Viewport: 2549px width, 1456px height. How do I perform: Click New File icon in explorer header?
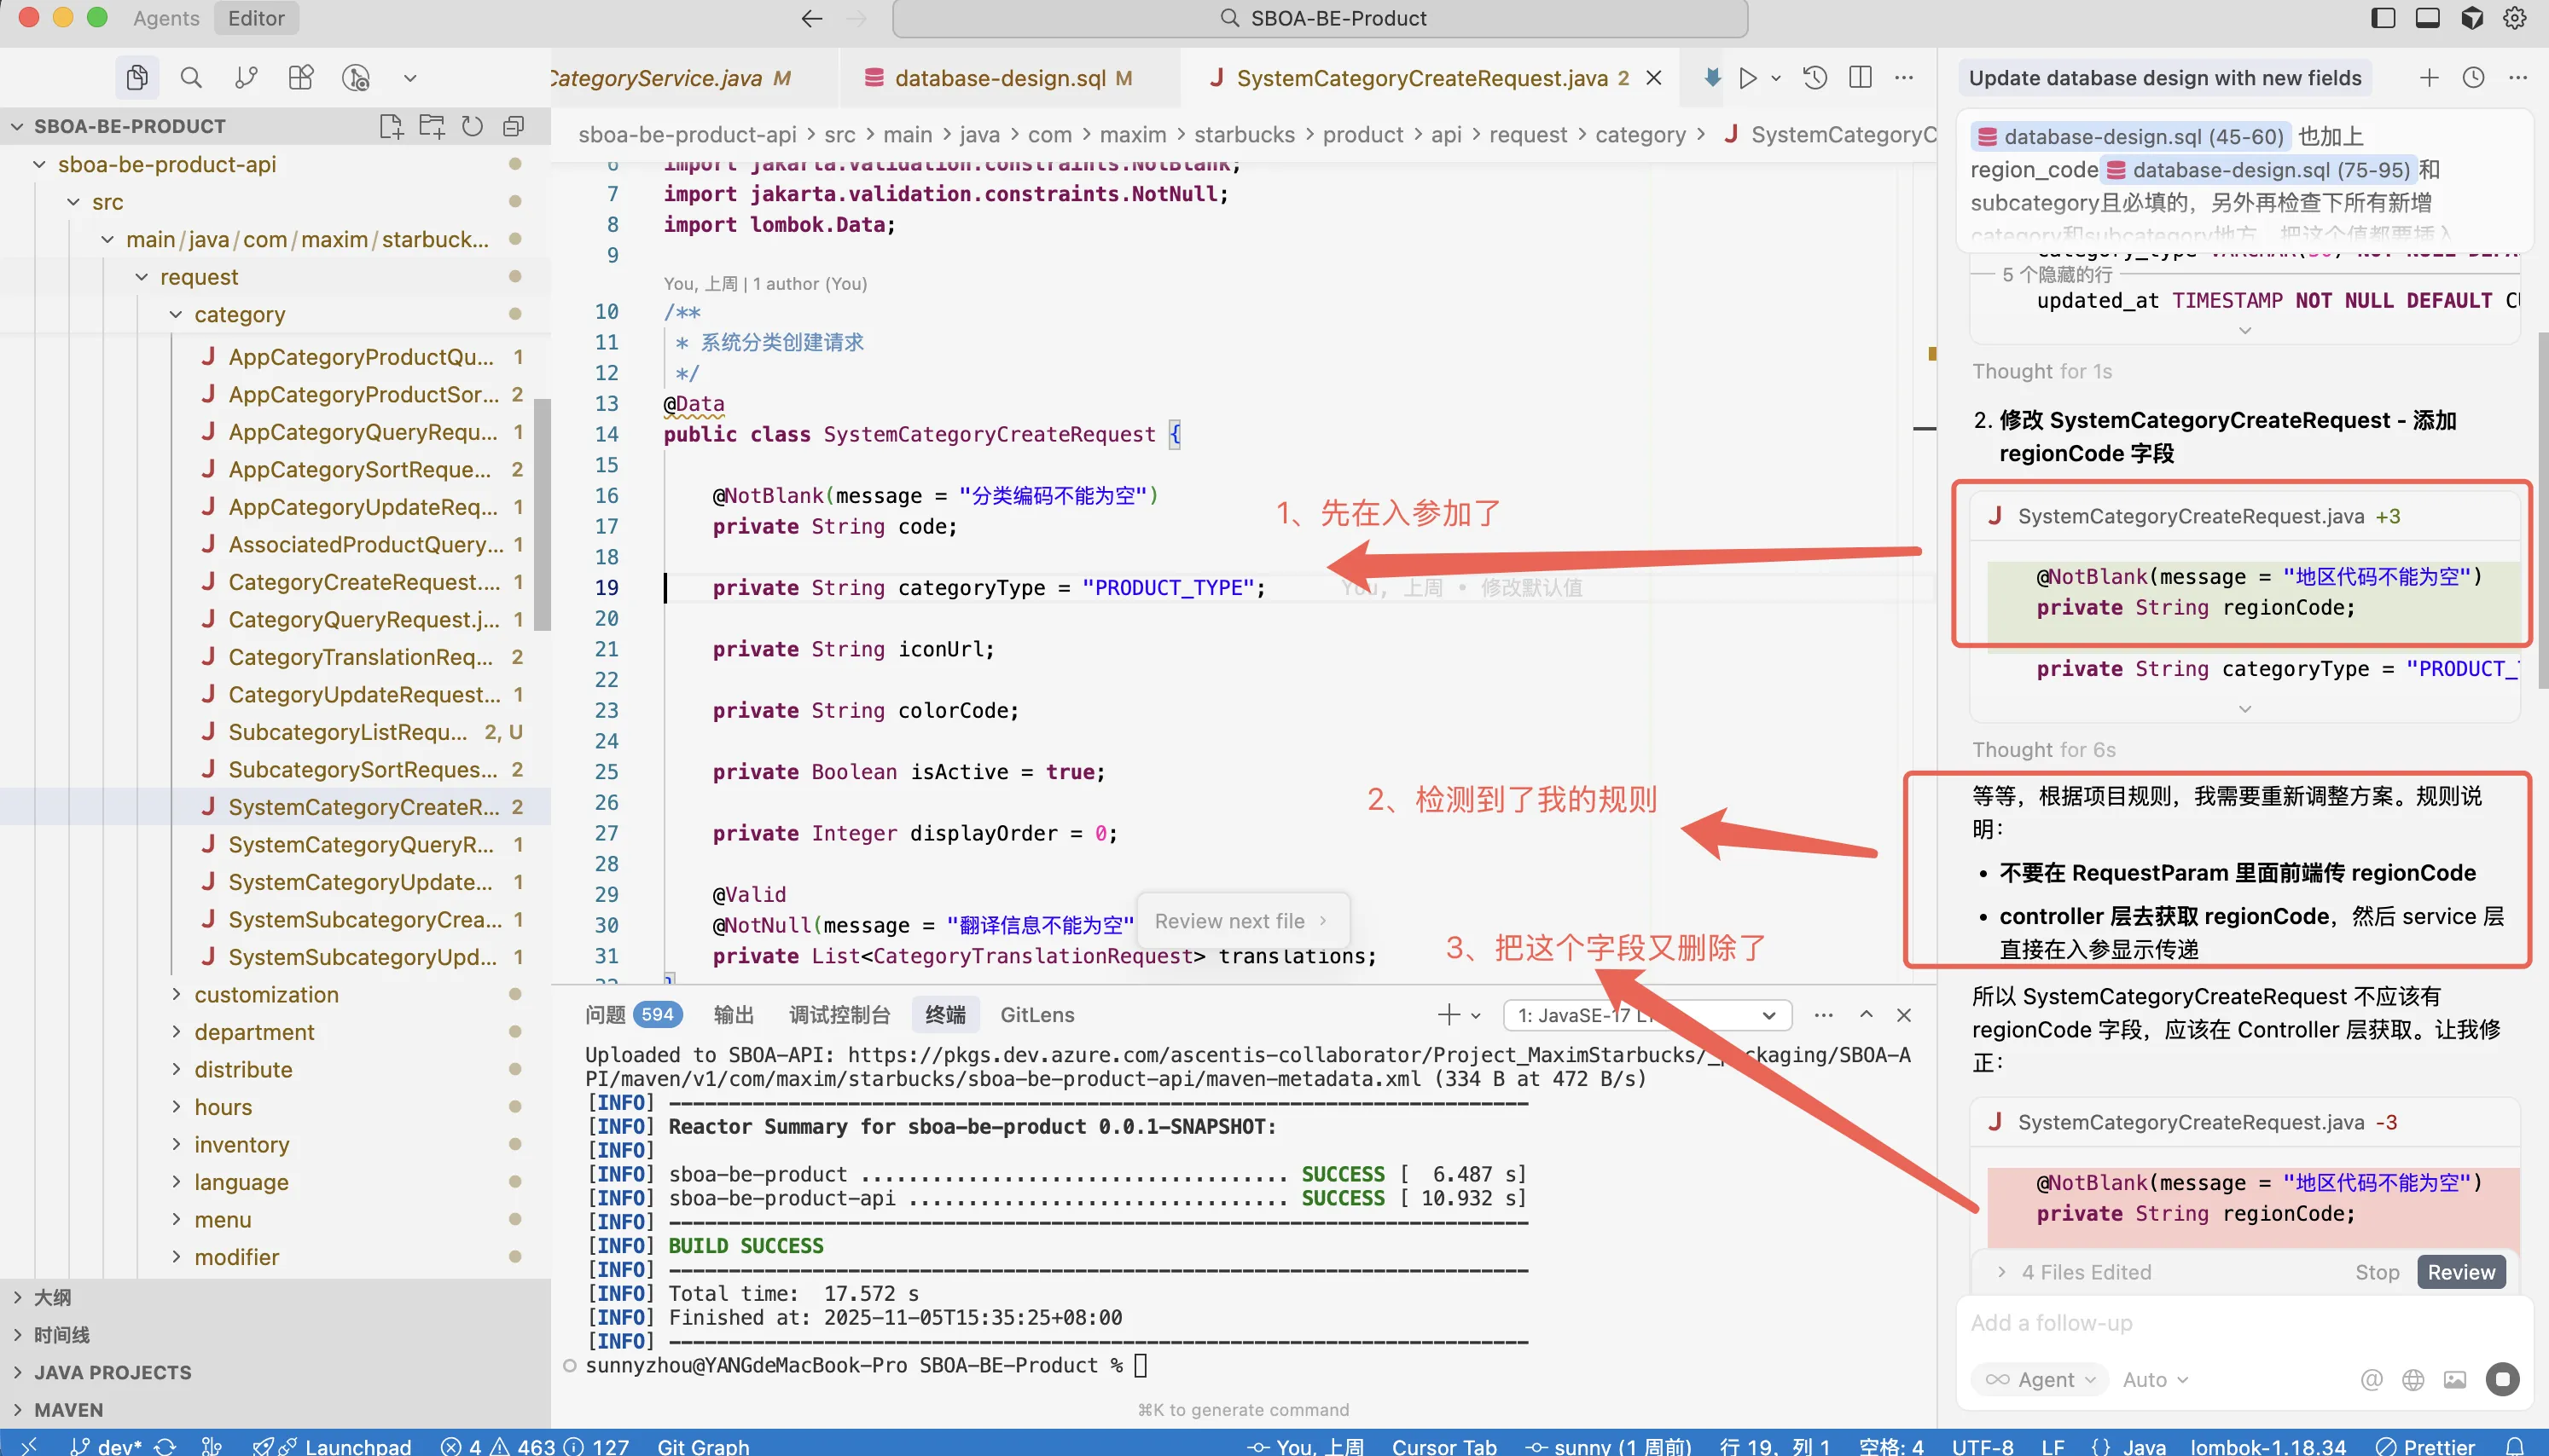392,126
